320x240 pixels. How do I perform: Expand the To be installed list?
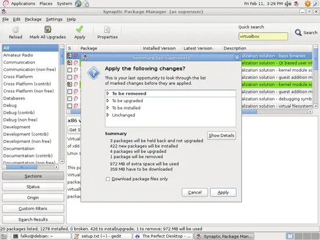(108, 108)
